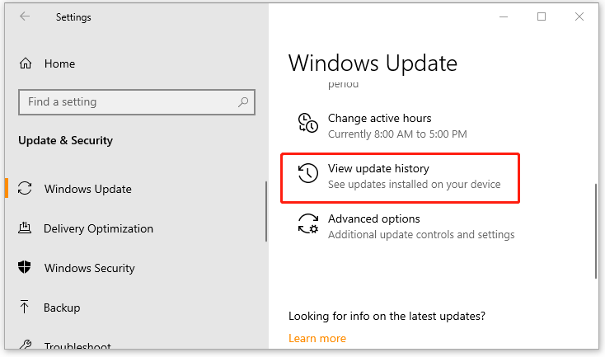Click the back arrow in Settings

[x=25, y=16]
